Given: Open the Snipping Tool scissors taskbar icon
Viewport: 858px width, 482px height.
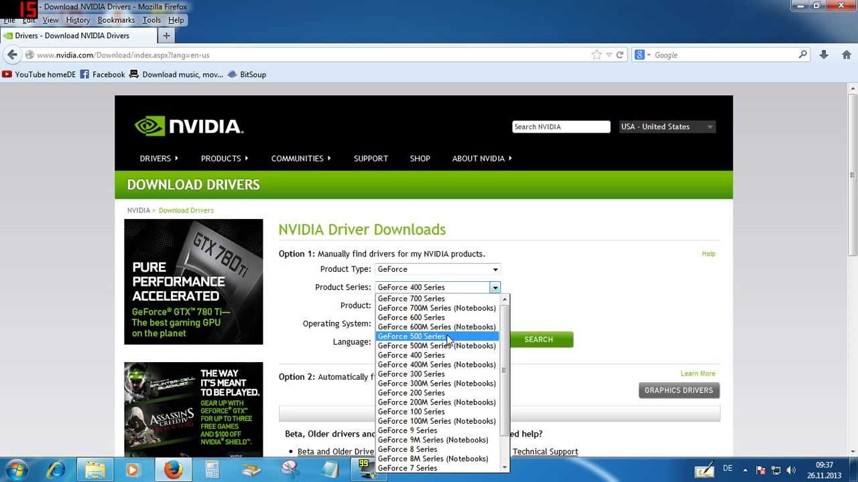Looking at the screenshot, I should tap(290, 470).
